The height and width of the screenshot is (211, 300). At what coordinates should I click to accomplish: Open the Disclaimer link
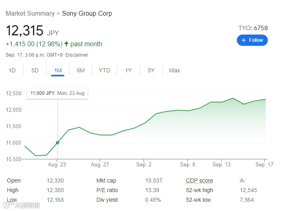pyautogui.click(x=77, y=55)
